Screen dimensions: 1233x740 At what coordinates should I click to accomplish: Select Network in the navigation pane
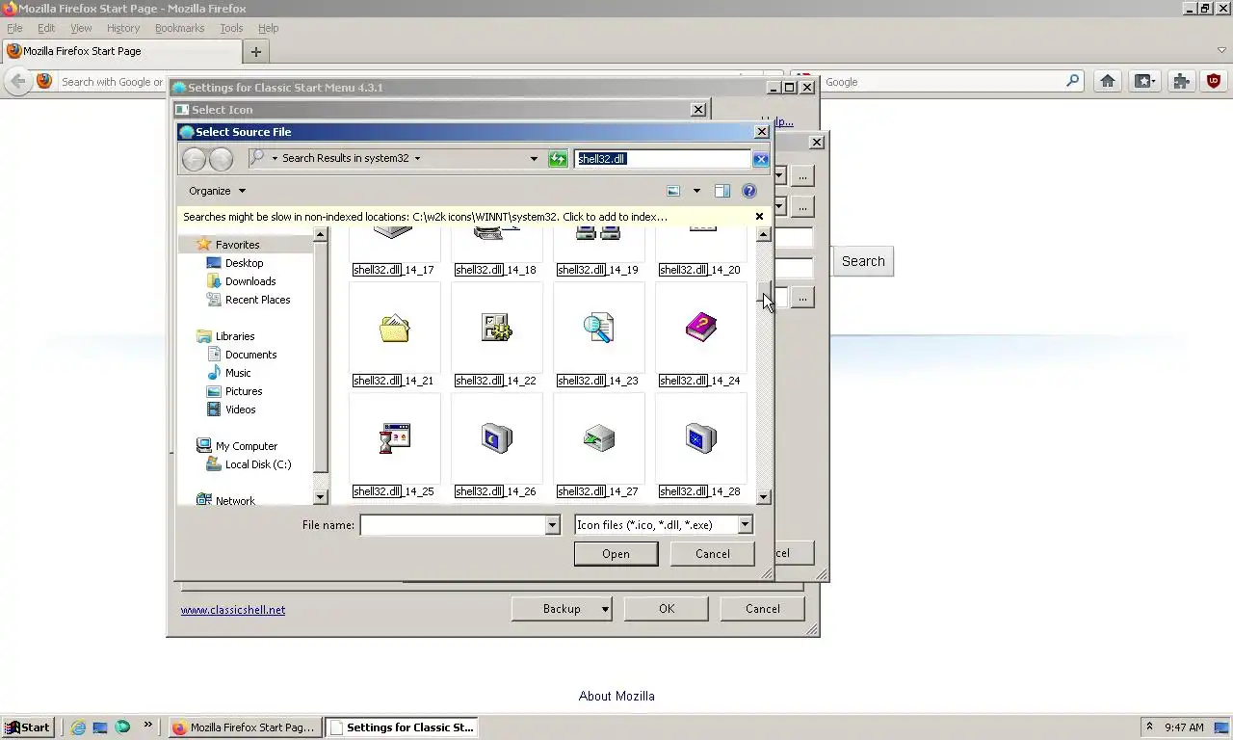(x=235, y=501)
